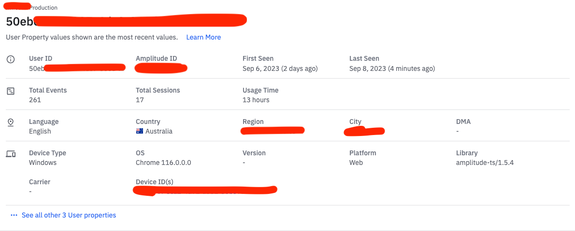Click the events list icon beside Total Events
575x231 pixels.
(11, 91)
